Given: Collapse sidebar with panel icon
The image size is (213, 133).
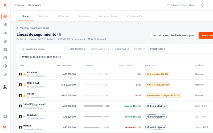Looking at the screenshot, I should pos(5,116).
